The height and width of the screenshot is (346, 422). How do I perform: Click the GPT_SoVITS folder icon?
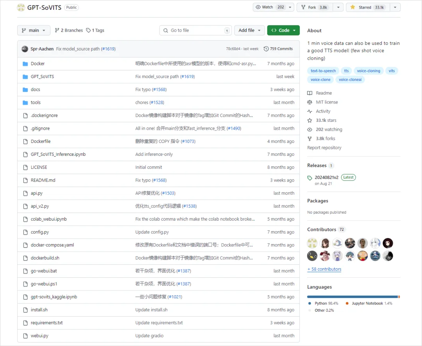(x=25, y=77)
